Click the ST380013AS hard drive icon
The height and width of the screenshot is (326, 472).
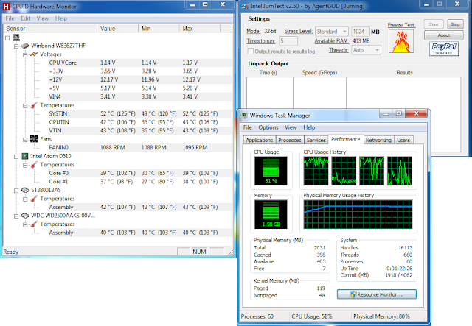click(x=25, y=190)
